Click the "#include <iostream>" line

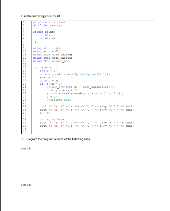[x=49, y=22]
